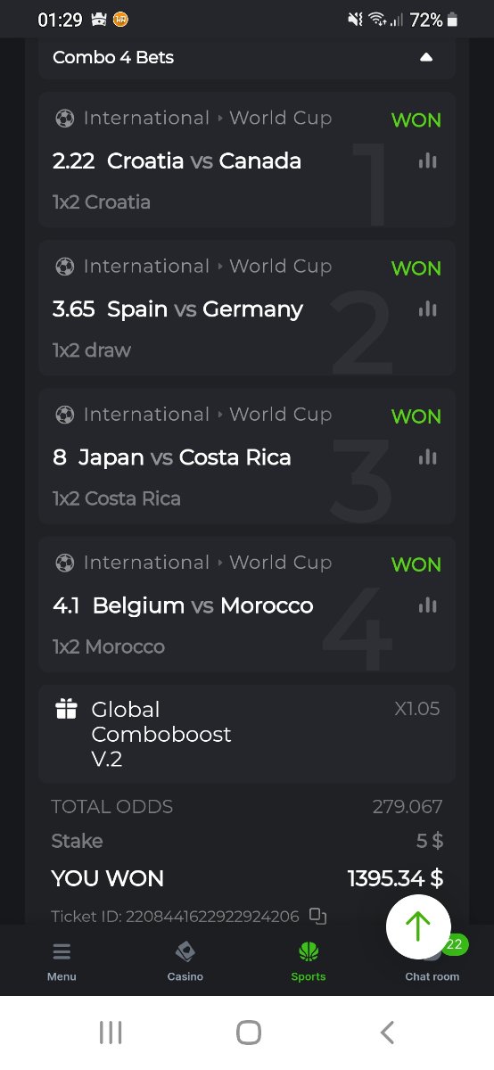Open stats icon for Spain vs Germany

point(428,309)
